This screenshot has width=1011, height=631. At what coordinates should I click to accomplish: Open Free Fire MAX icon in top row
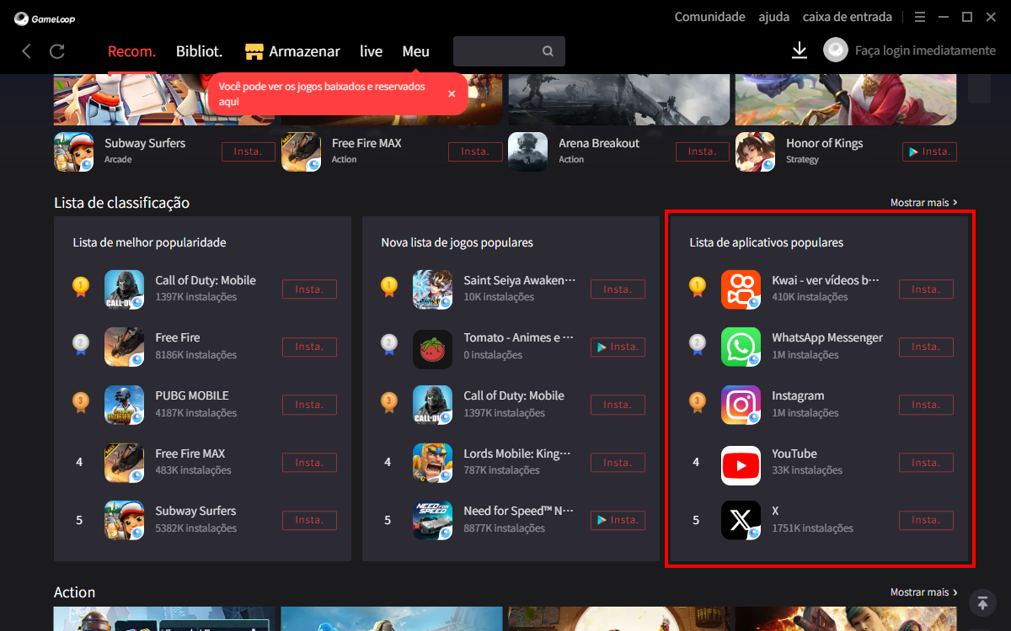tap(301, 151)
